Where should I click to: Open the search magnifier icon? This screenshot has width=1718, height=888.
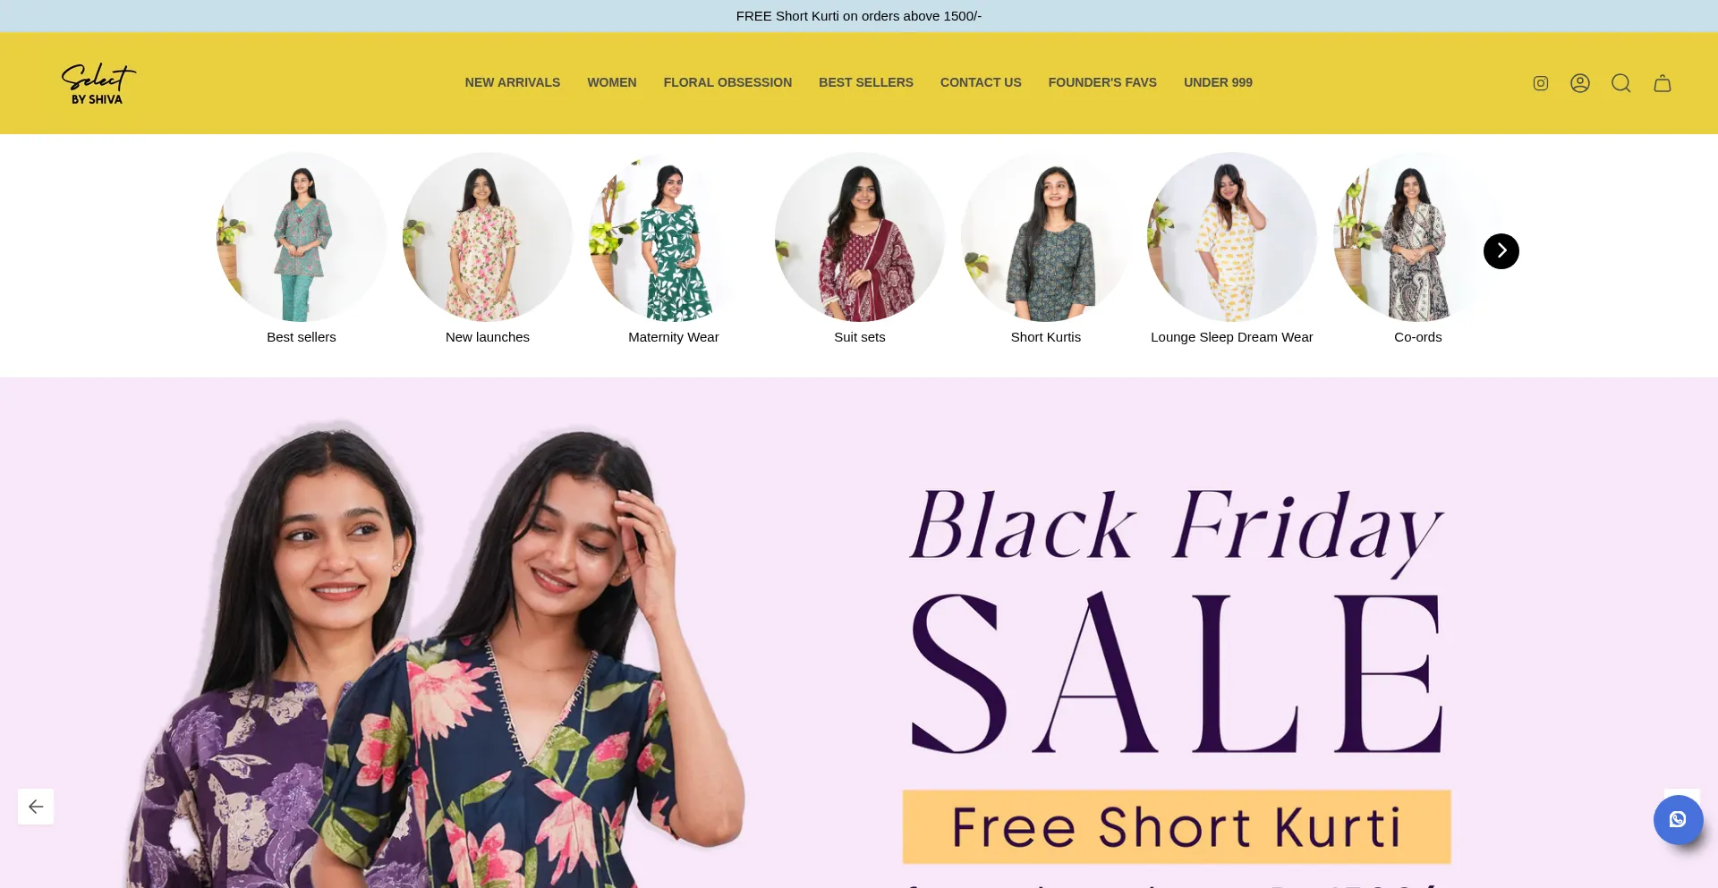(1621, 83)
